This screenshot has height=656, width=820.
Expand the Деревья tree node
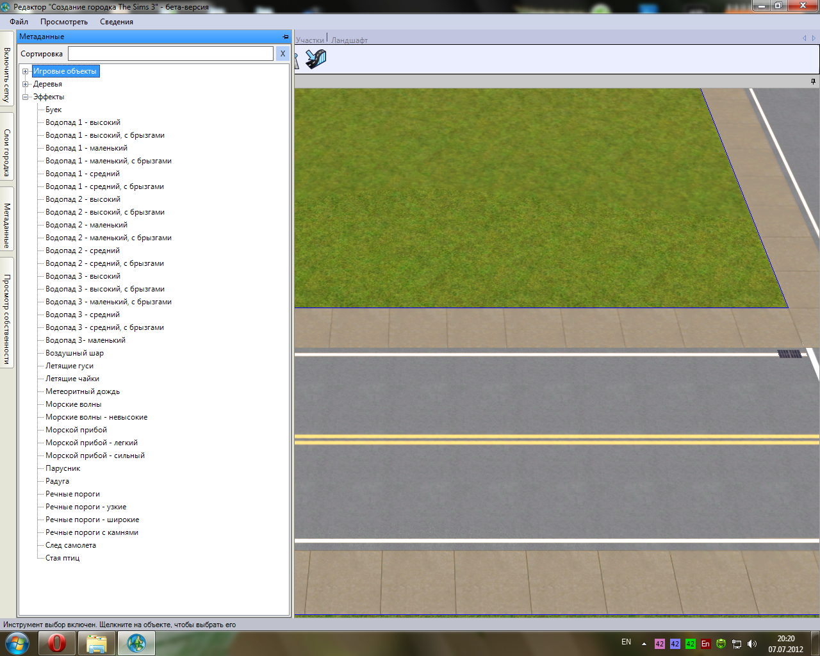[x=26, y=85]
